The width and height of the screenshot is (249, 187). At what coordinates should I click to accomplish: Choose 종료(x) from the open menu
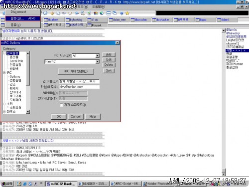coord(23,25)
